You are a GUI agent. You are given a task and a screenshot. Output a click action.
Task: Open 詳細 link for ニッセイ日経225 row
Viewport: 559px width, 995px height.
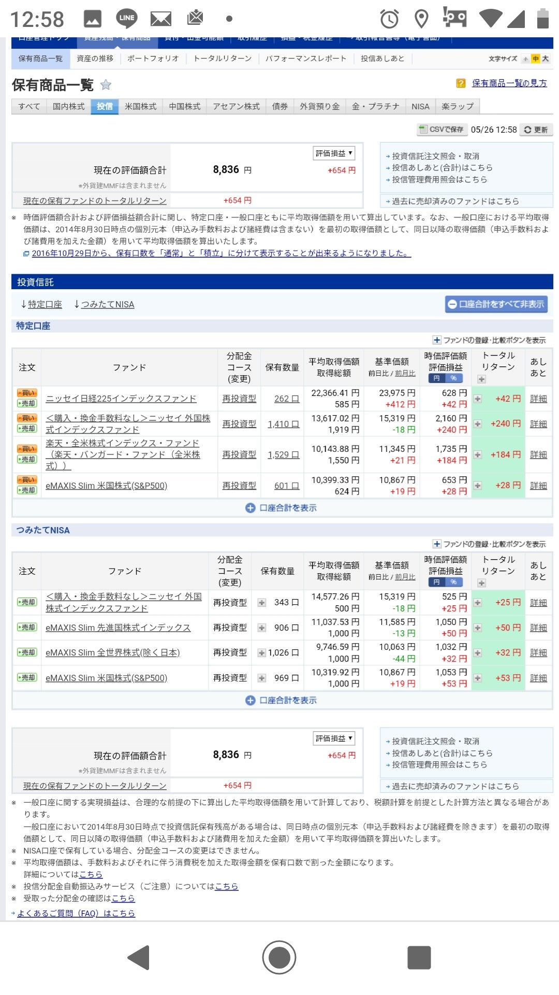coord(538,399)
